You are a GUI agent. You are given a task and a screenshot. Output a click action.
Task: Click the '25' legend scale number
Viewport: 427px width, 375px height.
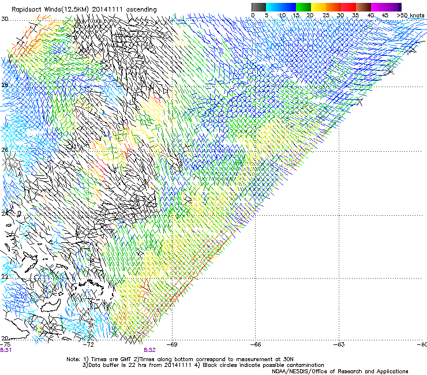[326, 15]
